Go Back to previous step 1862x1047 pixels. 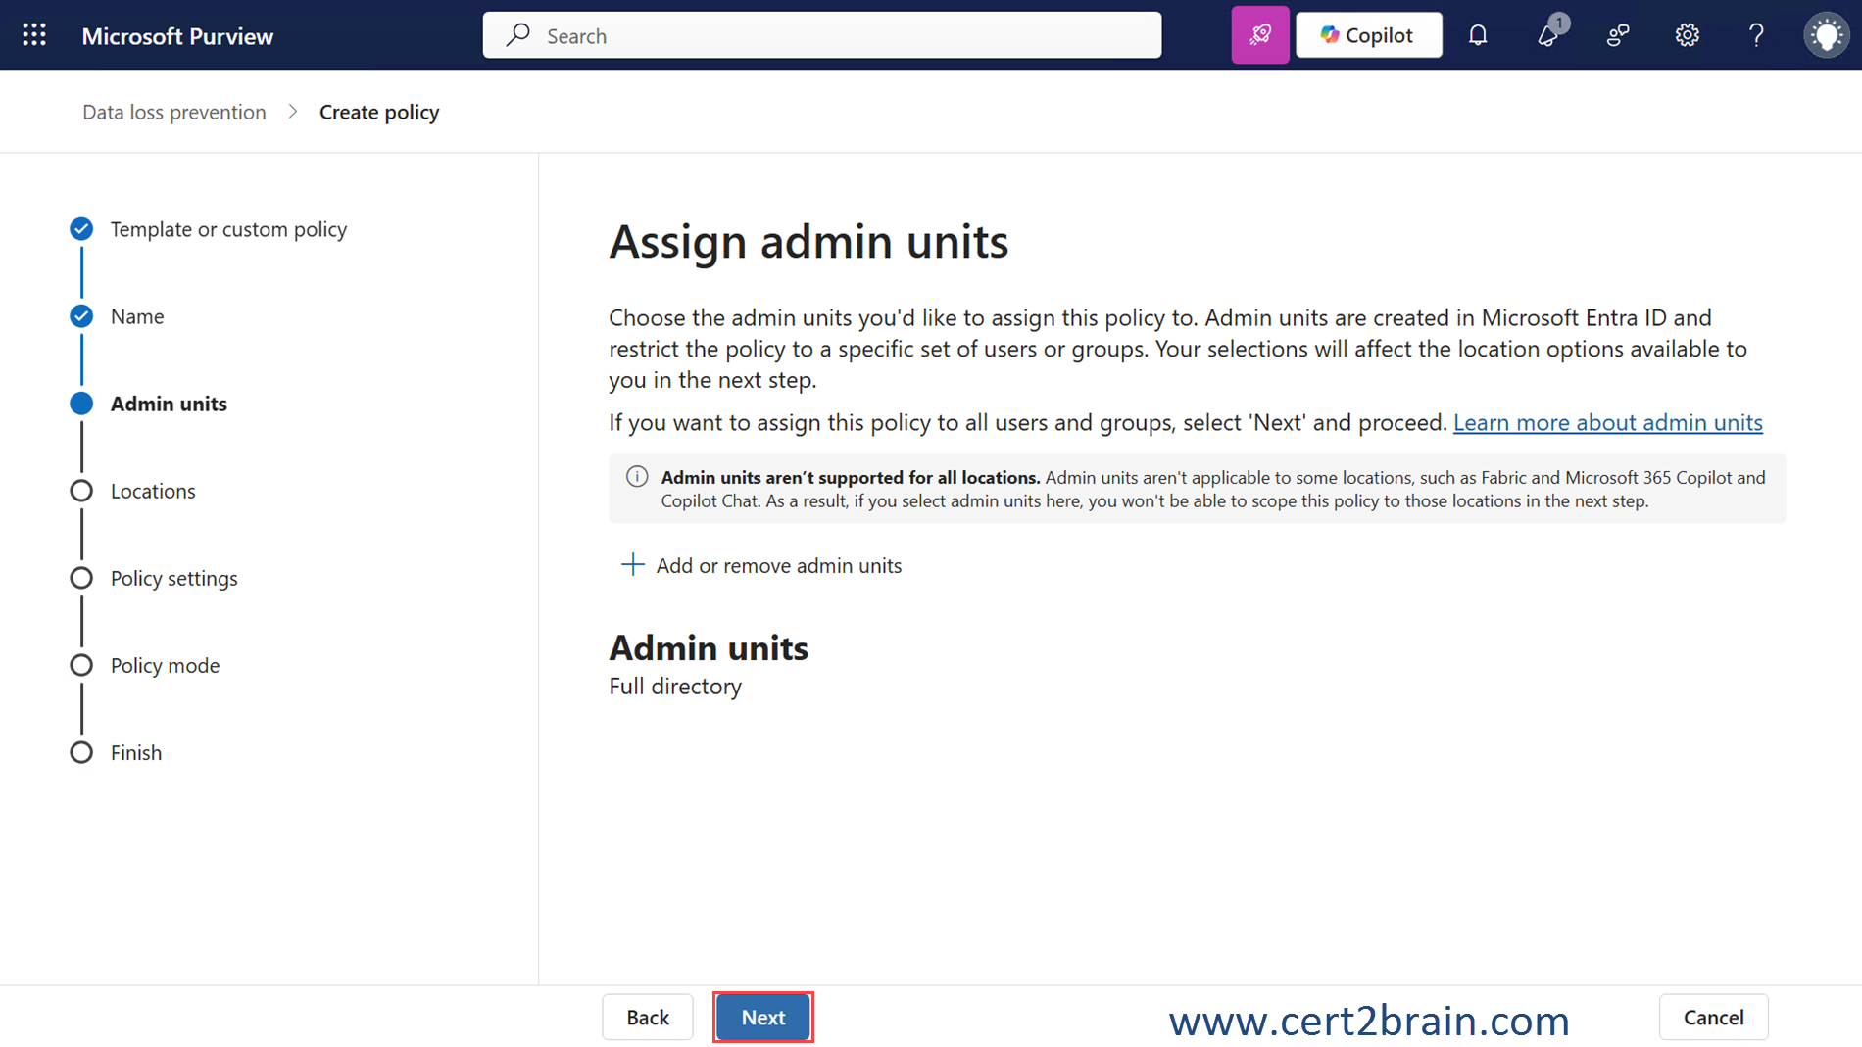pos(647,1017)
